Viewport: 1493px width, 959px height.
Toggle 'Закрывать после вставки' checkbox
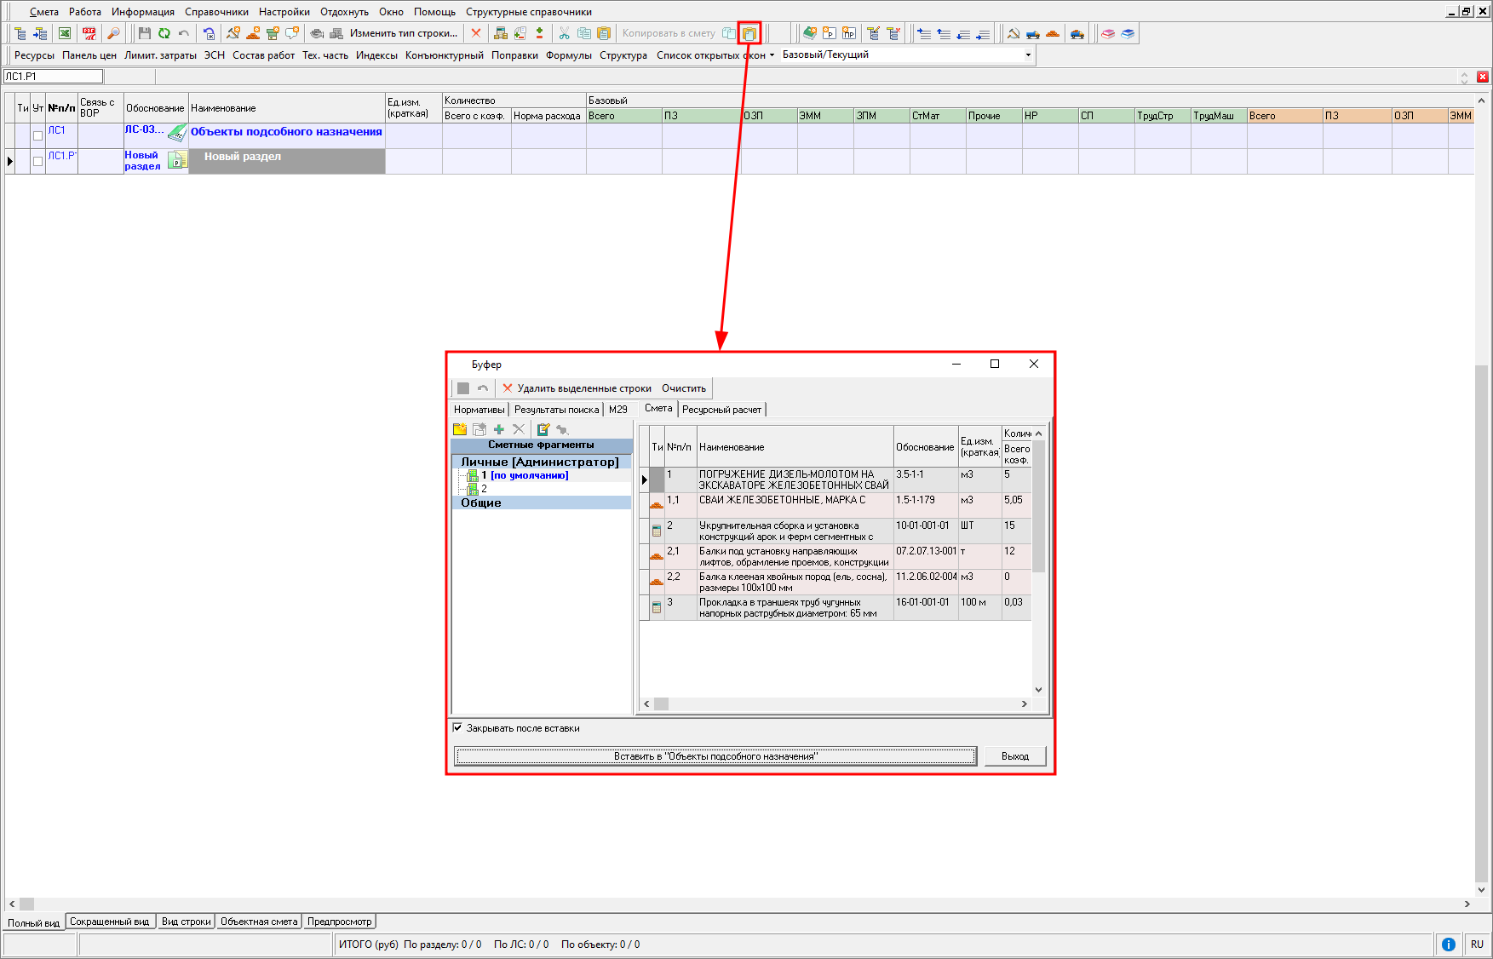point(457,727)
